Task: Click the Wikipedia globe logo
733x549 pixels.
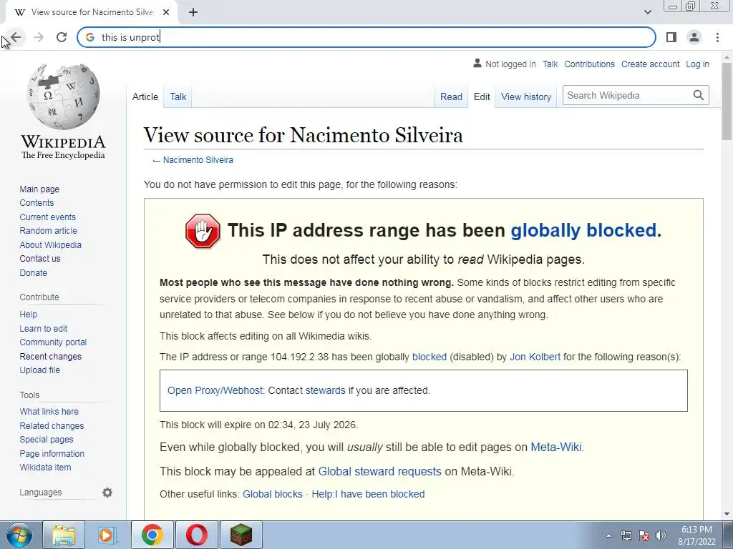Action: (64, 97)
